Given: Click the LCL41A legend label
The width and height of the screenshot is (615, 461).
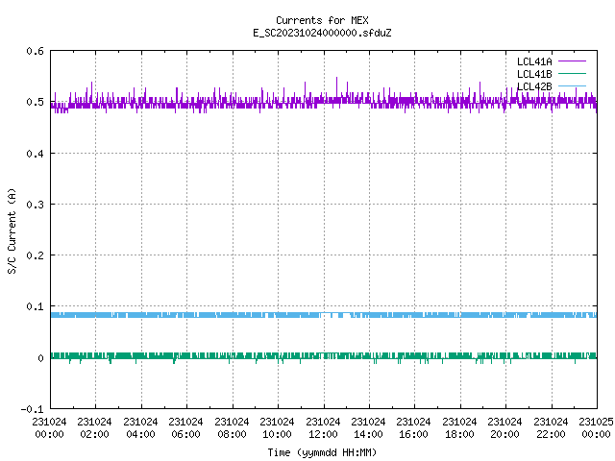Looking at the screenshot, I should click(x=534, y=61).
